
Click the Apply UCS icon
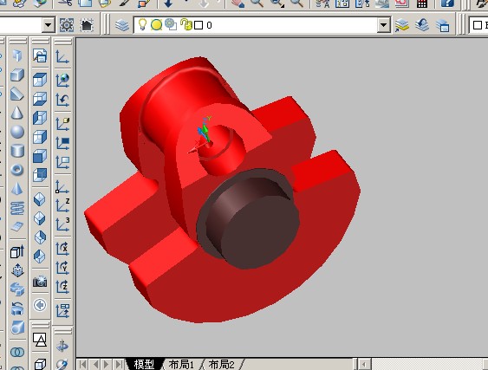[62, 310]
